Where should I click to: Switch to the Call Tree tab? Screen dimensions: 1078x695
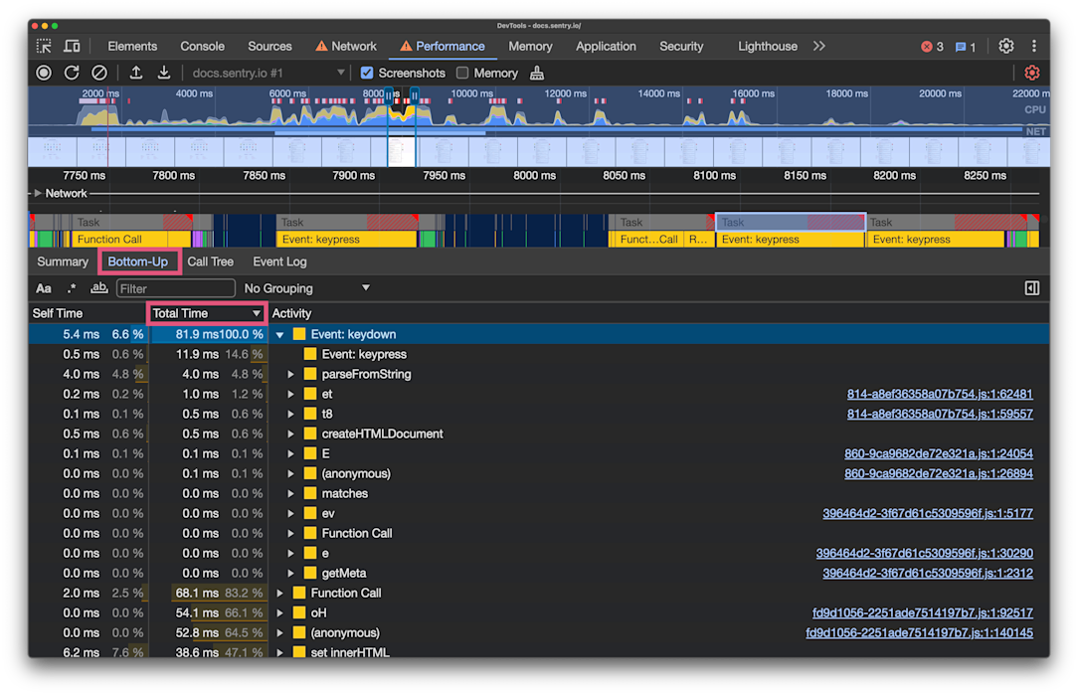(210, 261)
